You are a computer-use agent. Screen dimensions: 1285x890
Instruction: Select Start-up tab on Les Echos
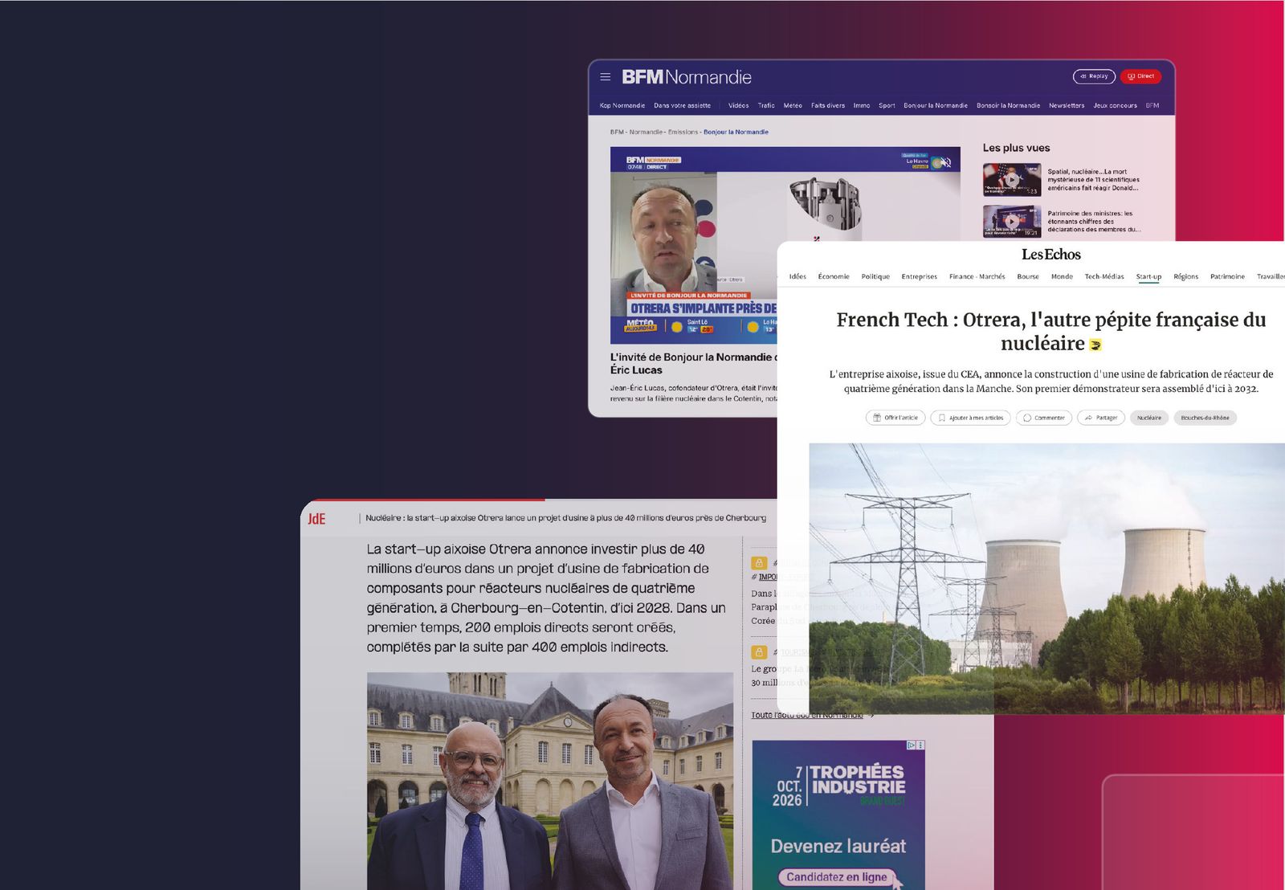click(x=1148, y=276)
